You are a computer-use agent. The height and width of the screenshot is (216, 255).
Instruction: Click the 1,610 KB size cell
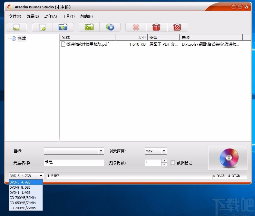tap(137, 44)
